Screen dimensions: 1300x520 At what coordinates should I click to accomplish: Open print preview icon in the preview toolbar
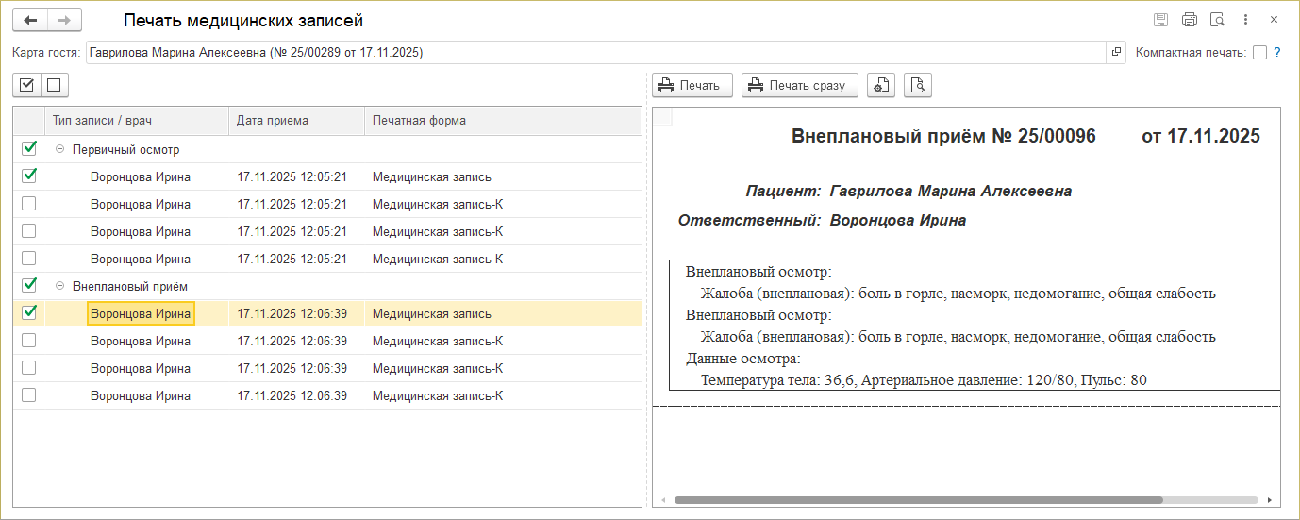918,86
